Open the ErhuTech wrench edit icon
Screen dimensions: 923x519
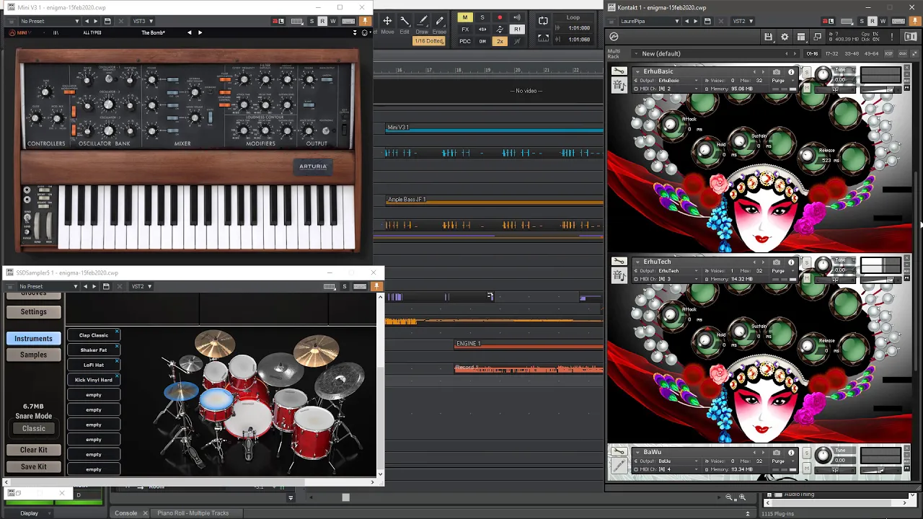(x=619, y=261)
